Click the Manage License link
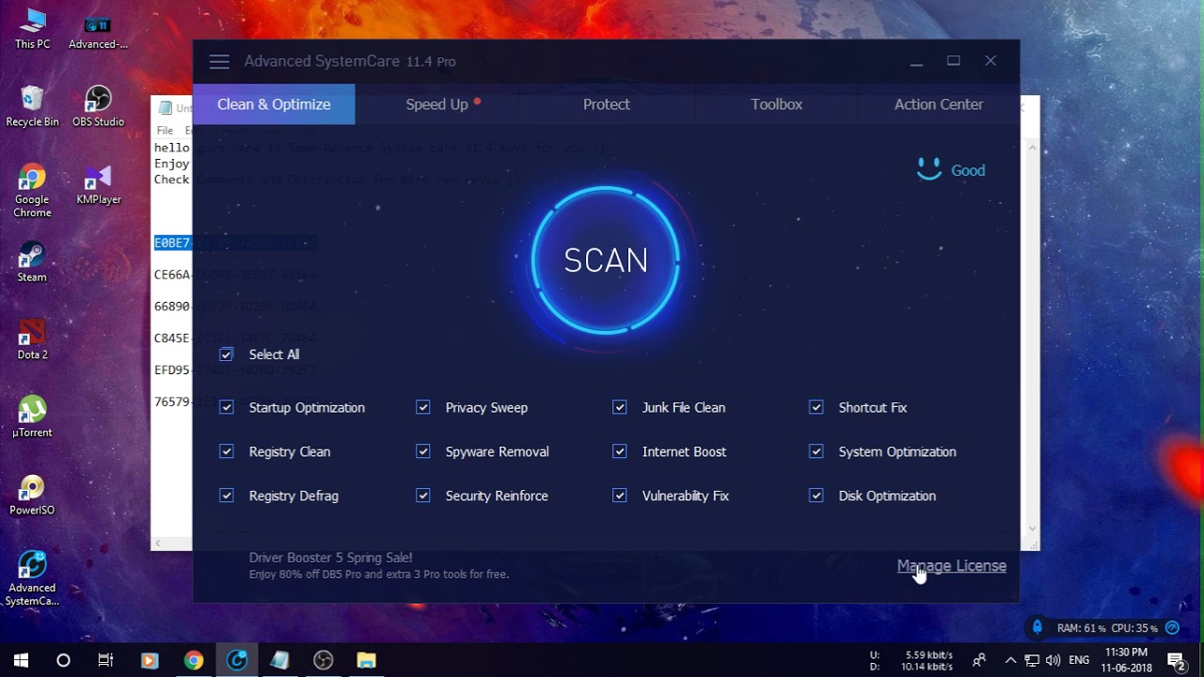Viewport: 1204px width, 677px height. pyautogui.click(x=952, y=566)
